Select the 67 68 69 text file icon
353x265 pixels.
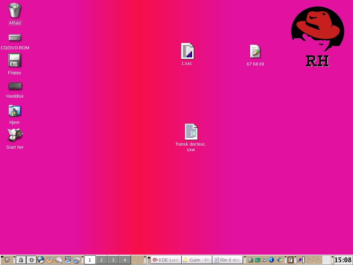coord(255,51)
